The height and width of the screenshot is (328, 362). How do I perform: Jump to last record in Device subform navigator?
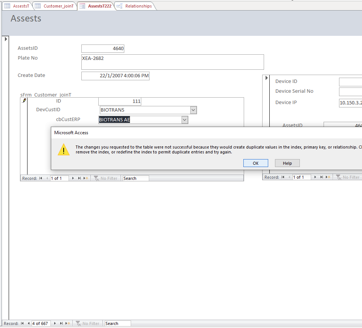322,177
